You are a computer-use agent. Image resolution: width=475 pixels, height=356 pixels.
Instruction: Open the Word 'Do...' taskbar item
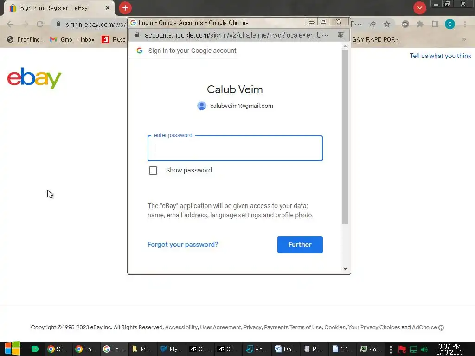coord(285,349)
